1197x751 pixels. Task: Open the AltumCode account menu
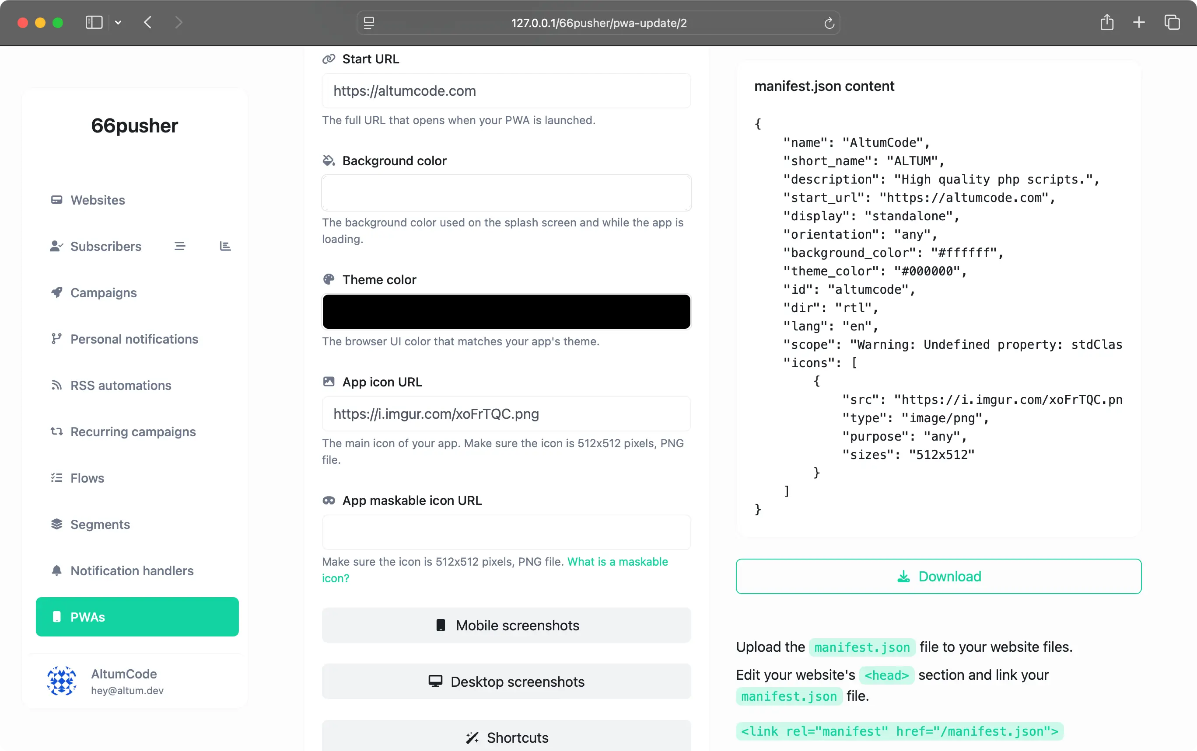135,681
